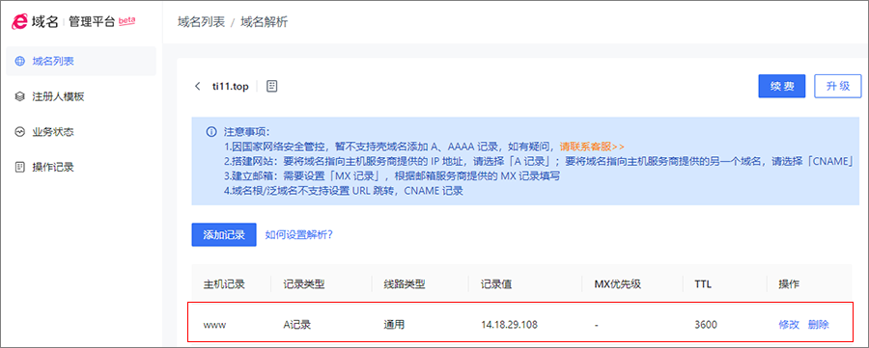The height and width of the screenshot is (348, 869).
Task: Click the 主机记录 column header
Action: coord(224,285)
